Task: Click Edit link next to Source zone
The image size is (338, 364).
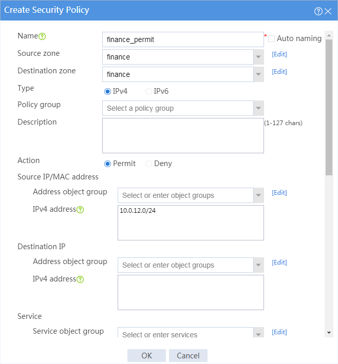Action: (x=279, y=54)
